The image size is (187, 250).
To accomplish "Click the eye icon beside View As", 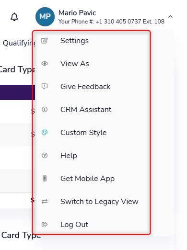I will point(45,64).
